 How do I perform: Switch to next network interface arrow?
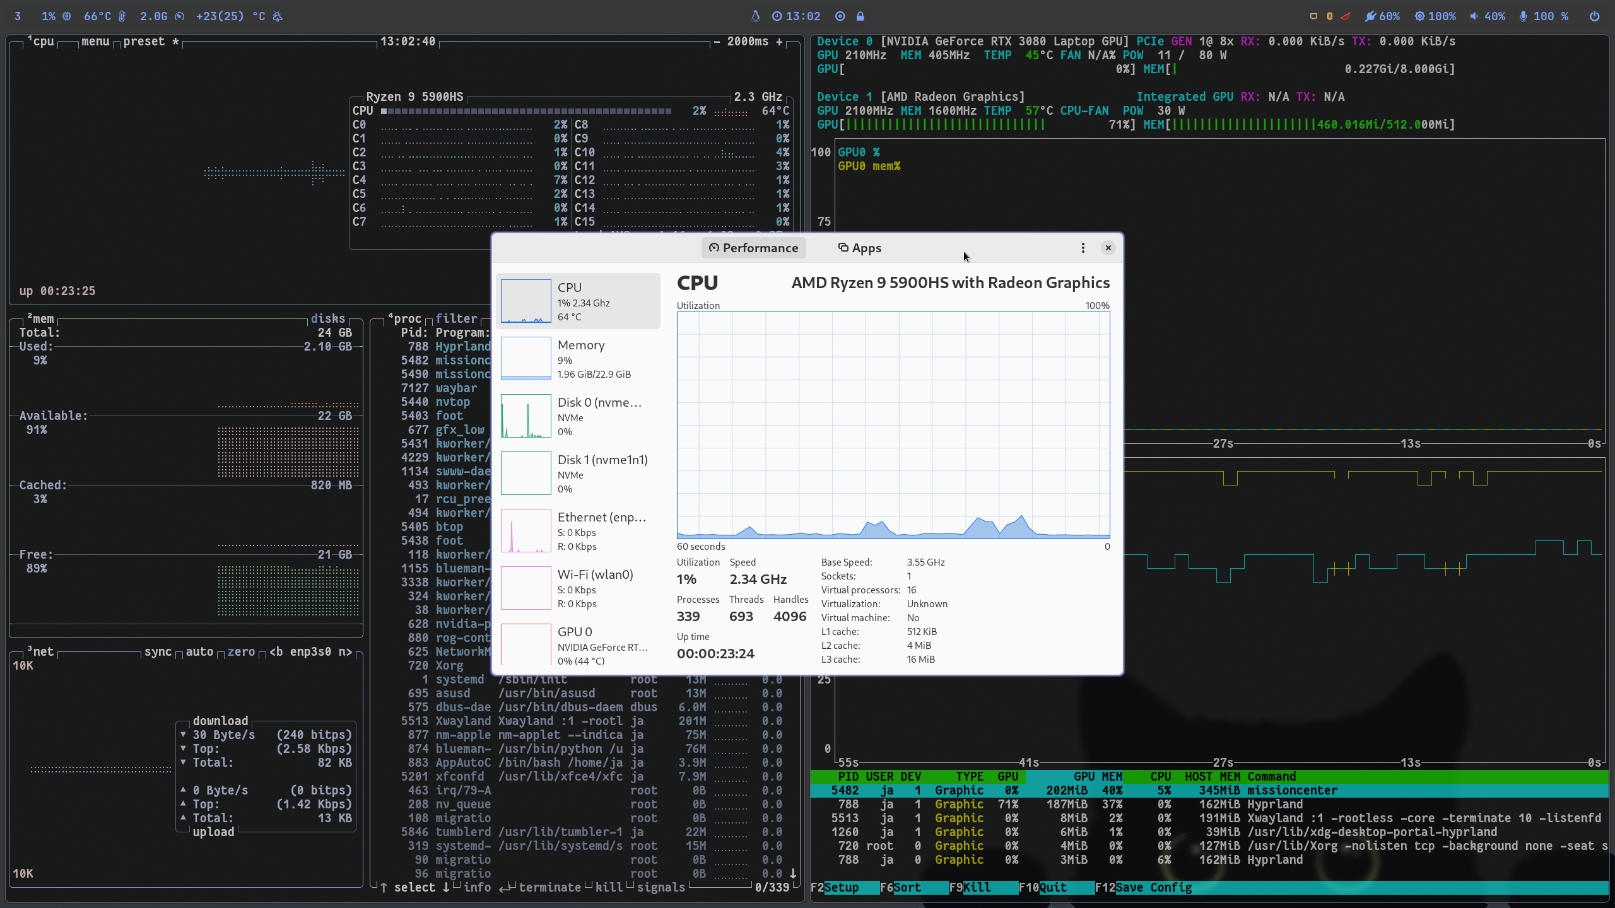(344, 651)
